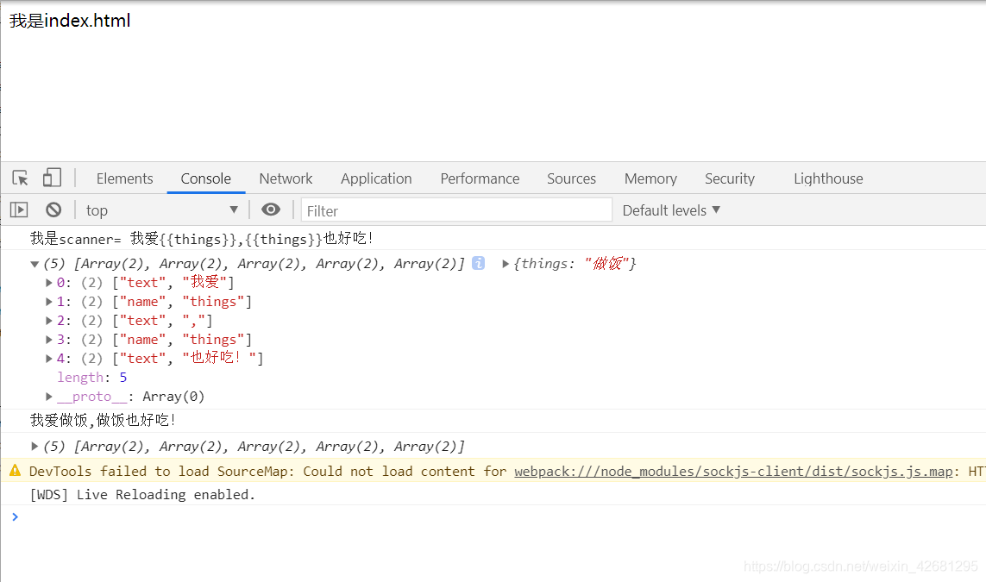
Task: Open the top JavaScript context dropdown
Action: tap(161, 210)
